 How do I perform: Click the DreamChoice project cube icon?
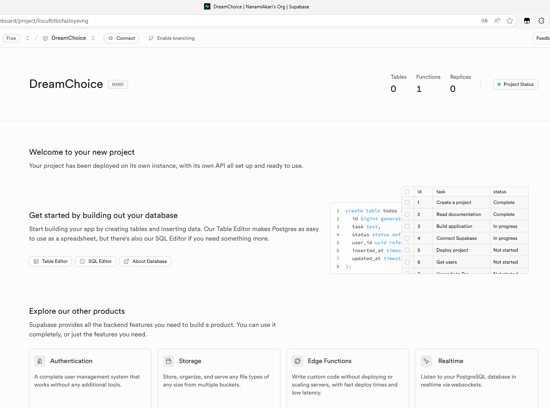click(x=45, y=38)
